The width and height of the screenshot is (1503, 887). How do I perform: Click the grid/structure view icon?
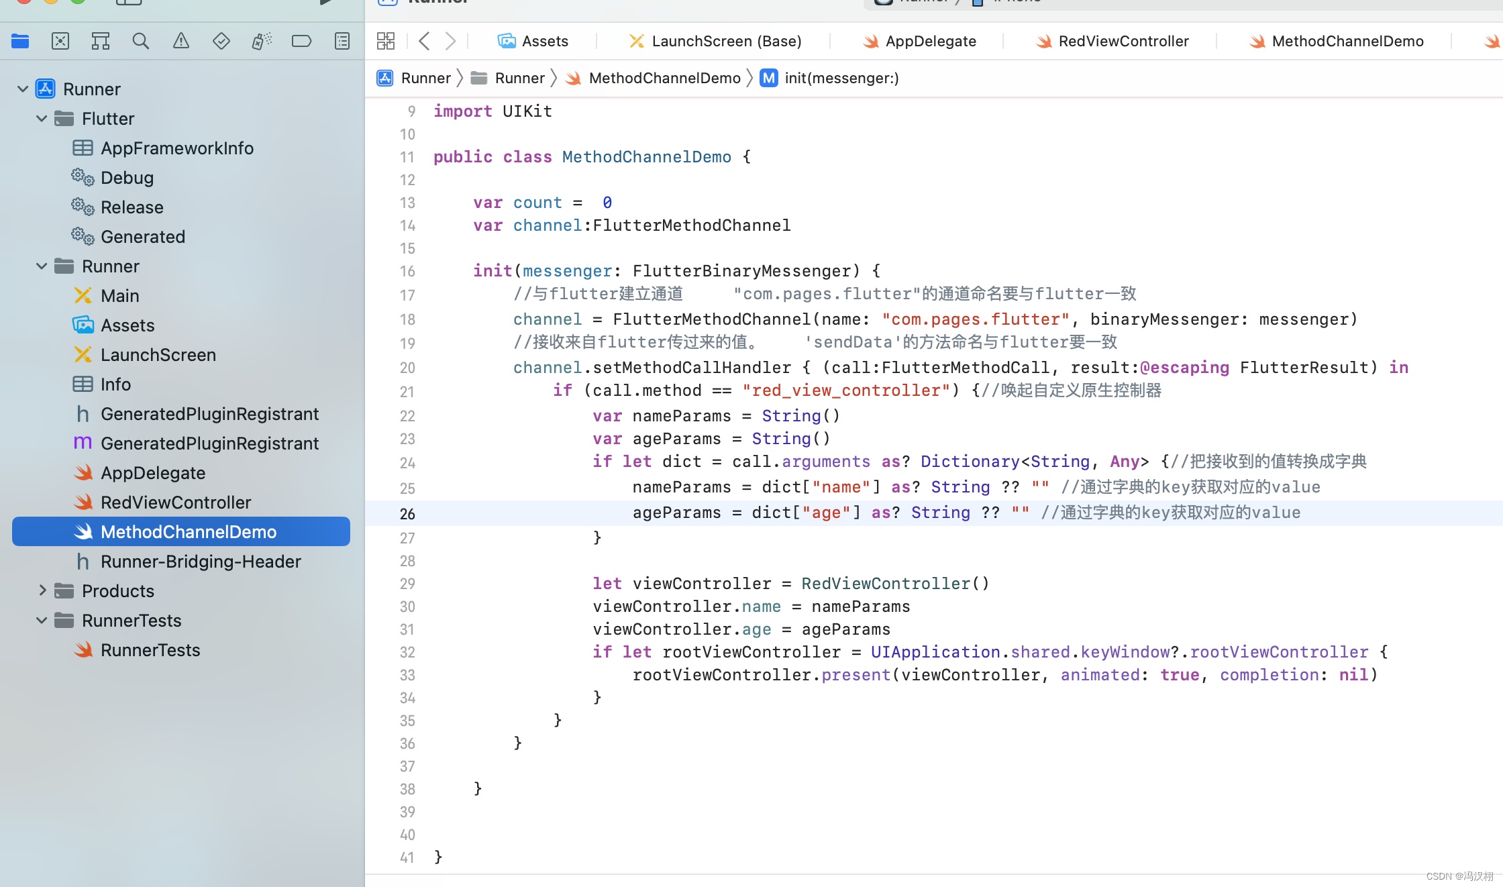(x=385, y=41)
